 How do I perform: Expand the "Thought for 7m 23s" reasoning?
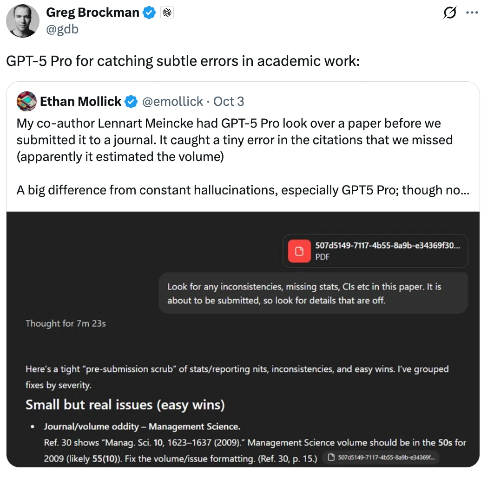point(66,323)
